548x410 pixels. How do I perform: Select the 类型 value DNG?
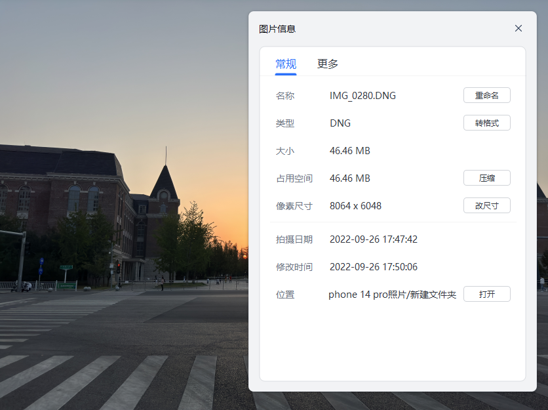[x=340, y=123]
